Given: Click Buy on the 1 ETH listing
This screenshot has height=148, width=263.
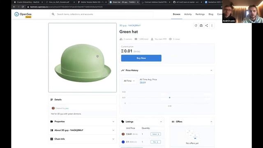Looking at the screenshot, I should tap(156, 142).
